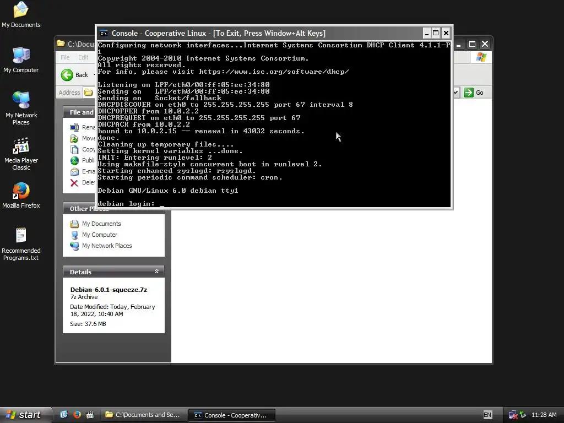
Task: Click the File and Folder Tasks panel header
Action: click(x=79, y=112)
